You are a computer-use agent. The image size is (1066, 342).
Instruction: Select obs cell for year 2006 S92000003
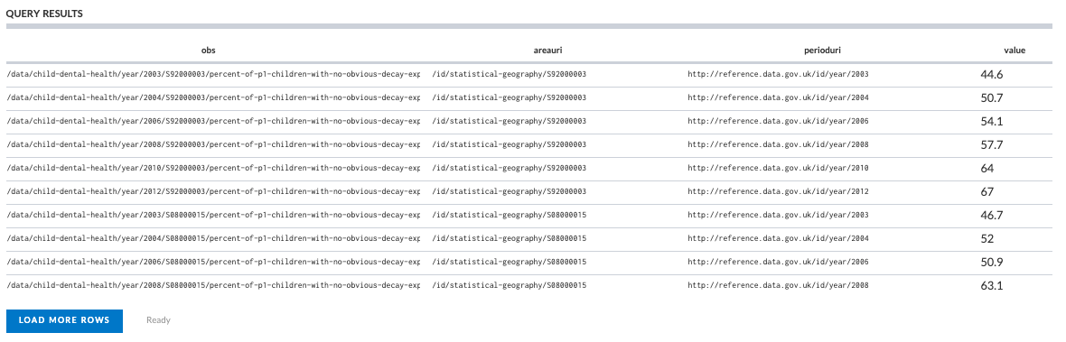click(213, 121)
